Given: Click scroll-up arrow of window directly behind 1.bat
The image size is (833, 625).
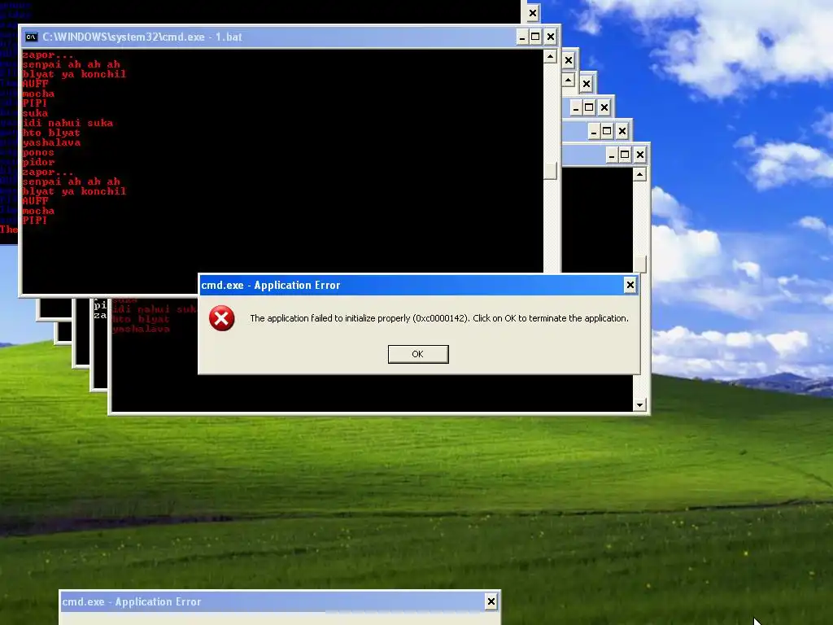Looking at the screenshot, I should [569, 81].
